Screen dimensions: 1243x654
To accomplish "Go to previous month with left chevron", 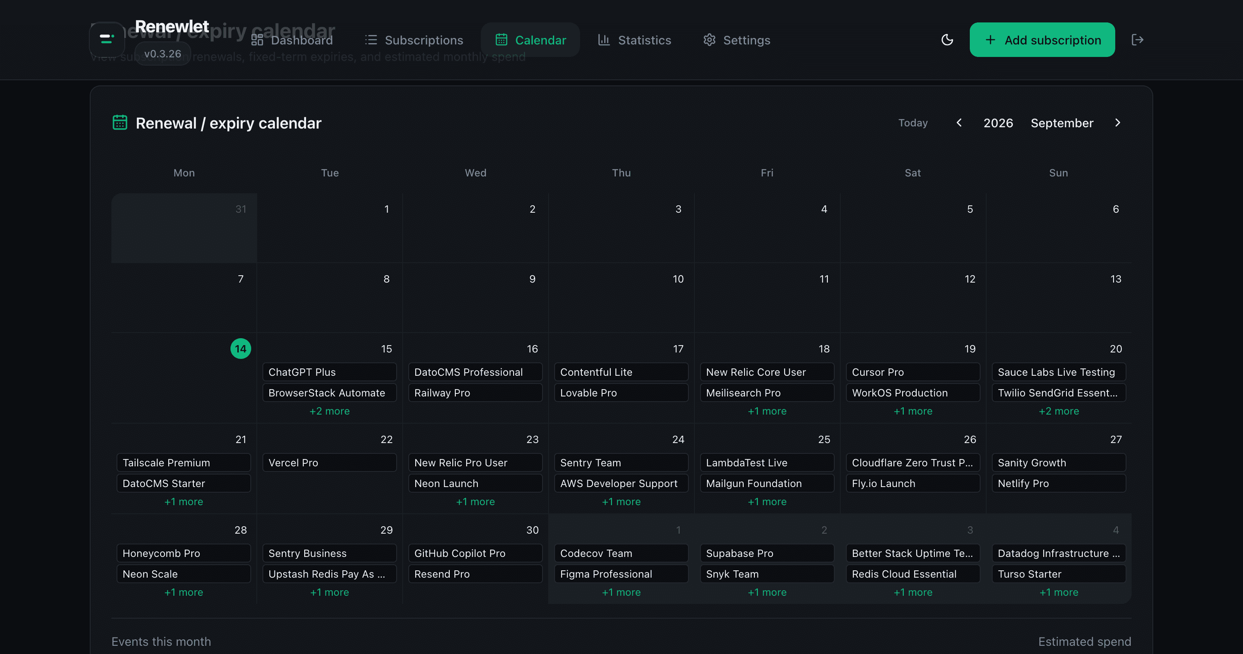I will [x=959, y=123].
